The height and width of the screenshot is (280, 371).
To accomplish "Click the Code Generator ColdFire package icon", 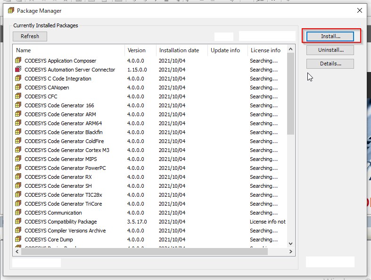I will tap(18, 141).
